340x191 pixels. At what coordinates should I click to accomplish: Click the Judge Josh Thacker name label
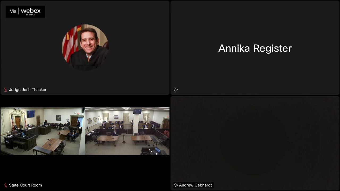pyautogui.click(x=28, y=90)
